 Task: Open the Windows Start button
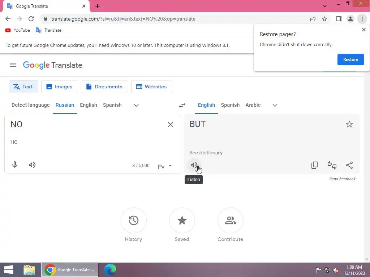(9, 270)
